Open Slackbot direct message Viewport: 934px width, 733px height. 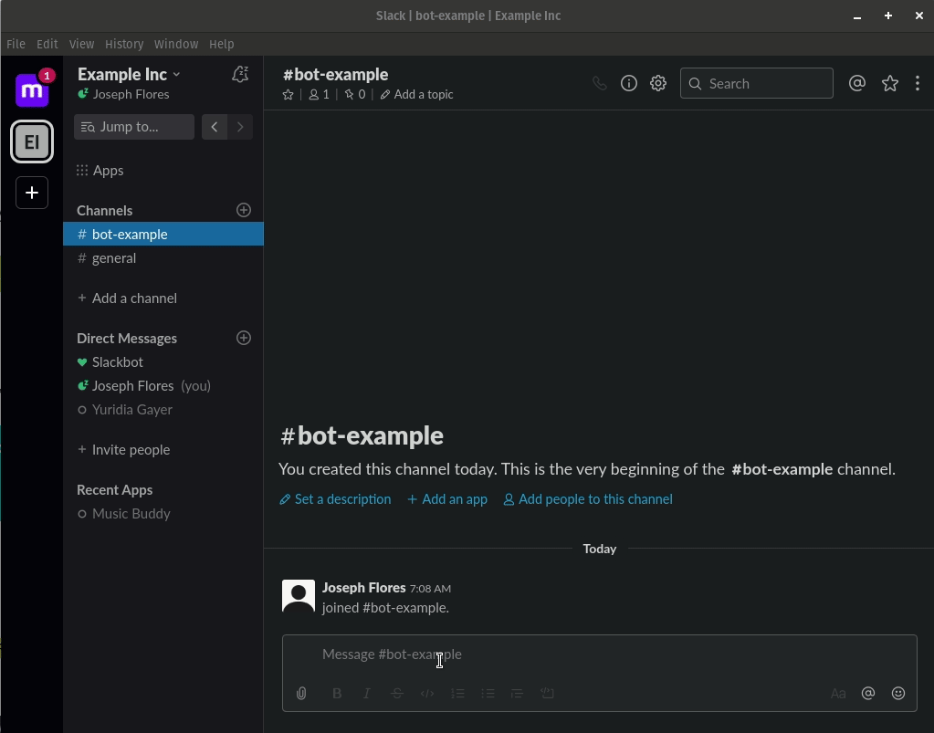point(163,362)
